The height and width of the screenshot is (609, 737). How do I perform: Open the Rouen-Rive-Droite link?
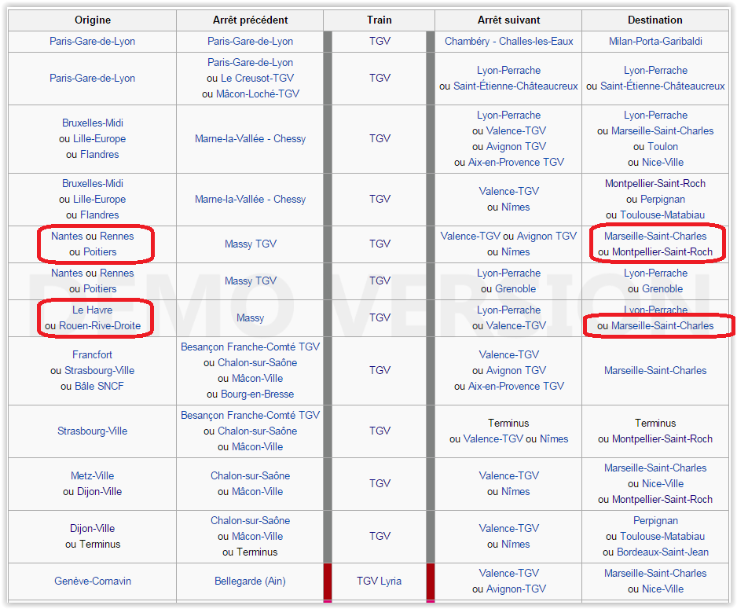click(x=100, y=325)
